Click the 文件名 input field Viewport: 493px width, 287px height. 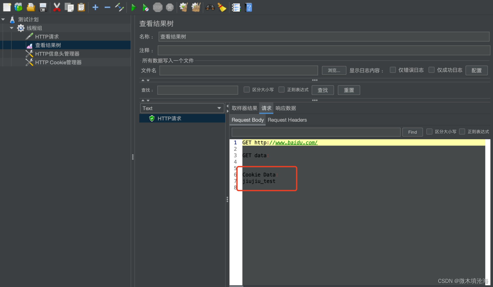pos(239,70)
